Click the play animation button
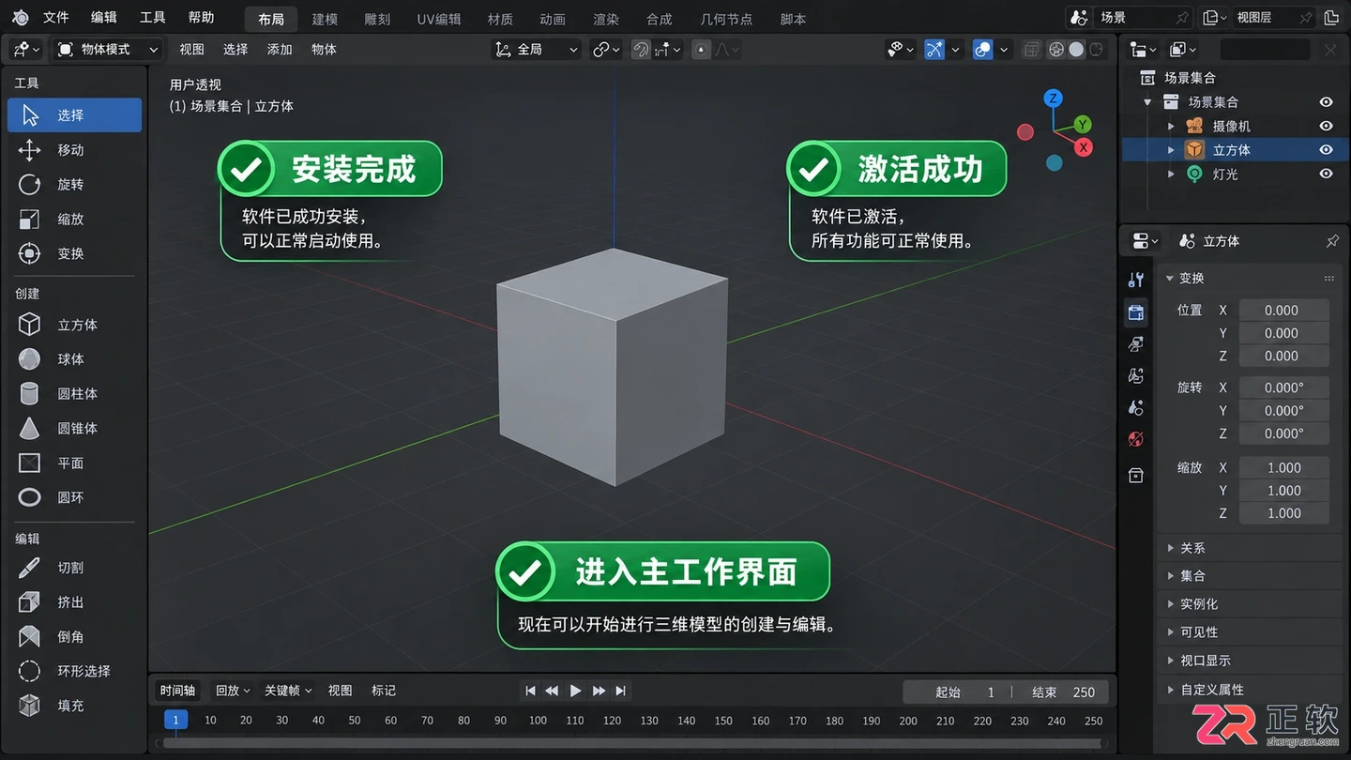The width and height of the screenshot is (1351, 760). 575,691
